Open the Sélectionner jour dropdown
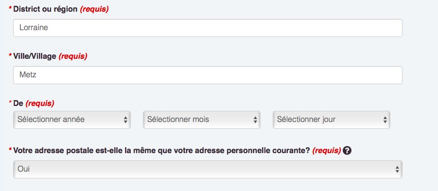Image resolution: width=438 pixels, height=191 pixels. tap(331, 120)
